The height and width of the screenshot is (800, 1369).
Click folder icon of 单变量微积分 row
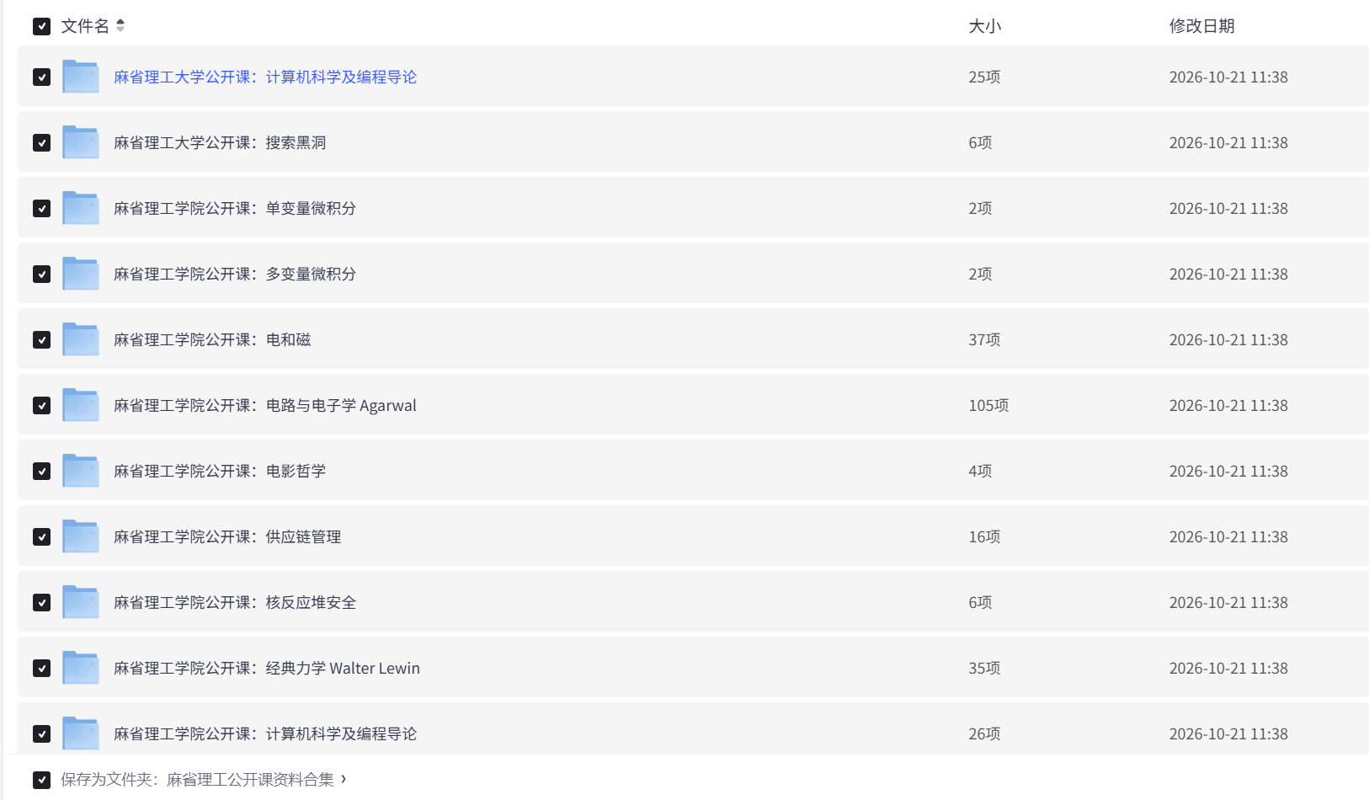81,208
